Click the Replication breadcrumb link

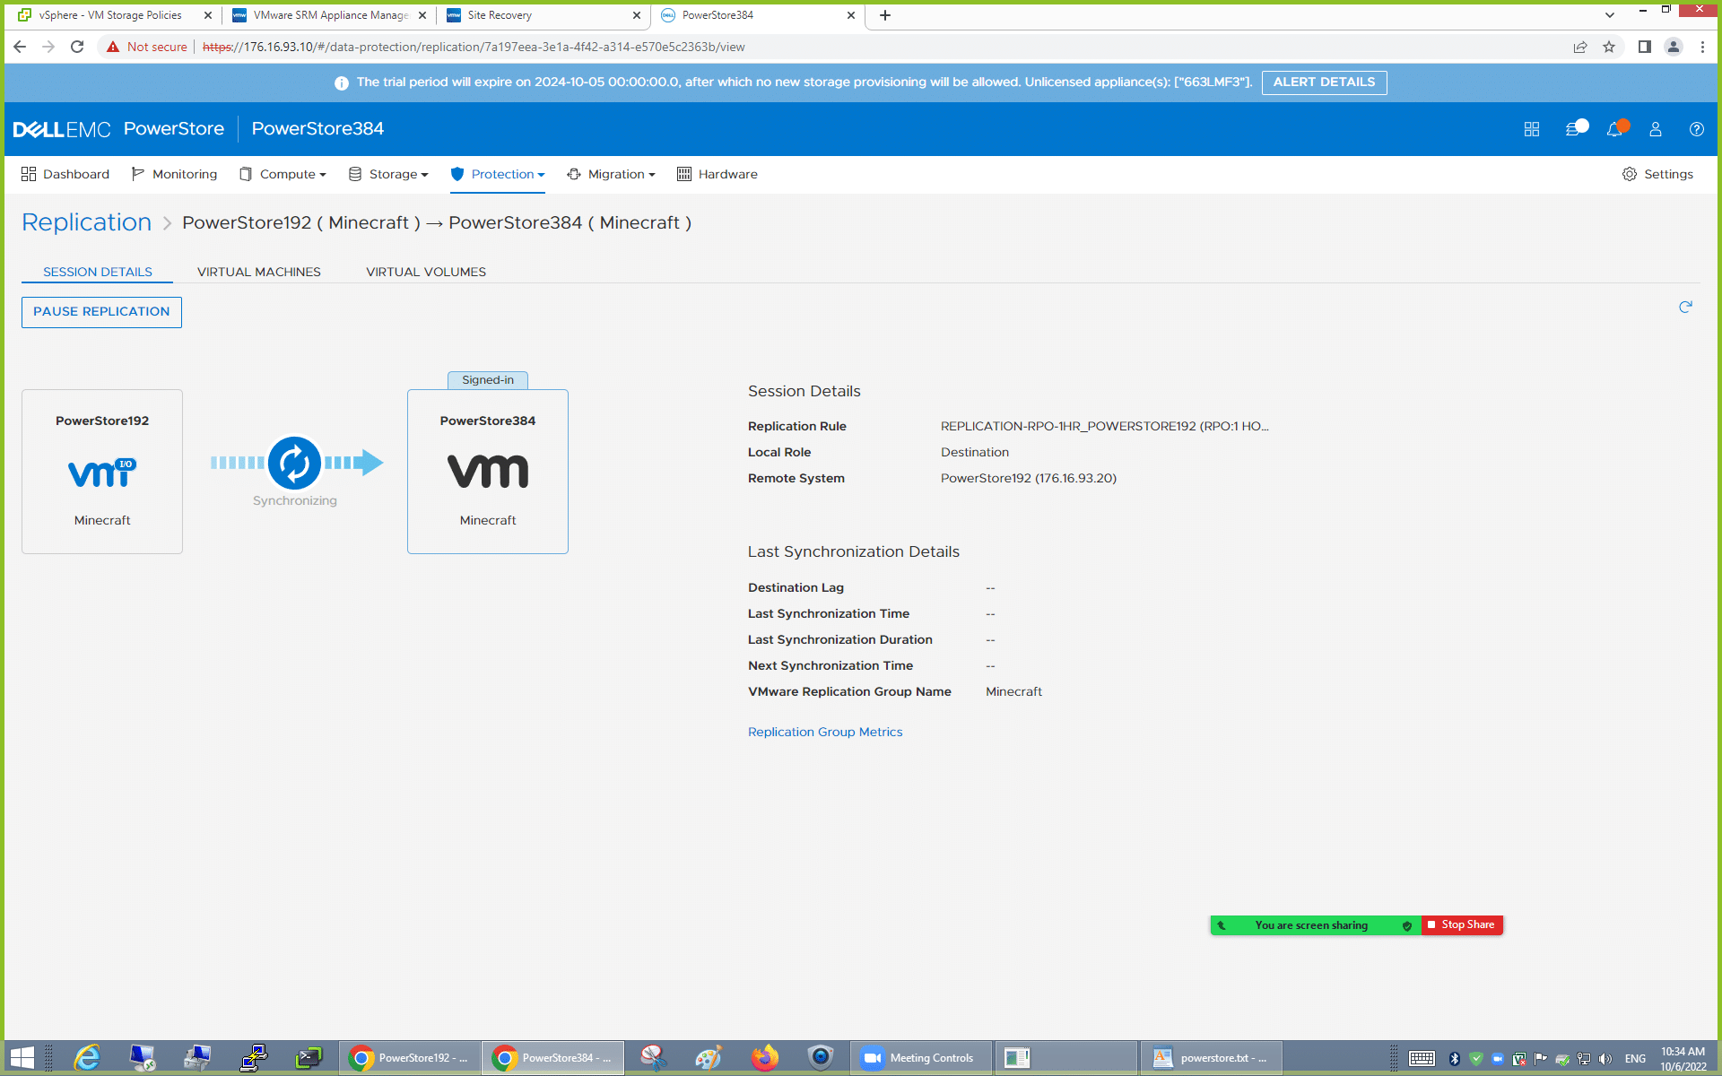[87, 222]
